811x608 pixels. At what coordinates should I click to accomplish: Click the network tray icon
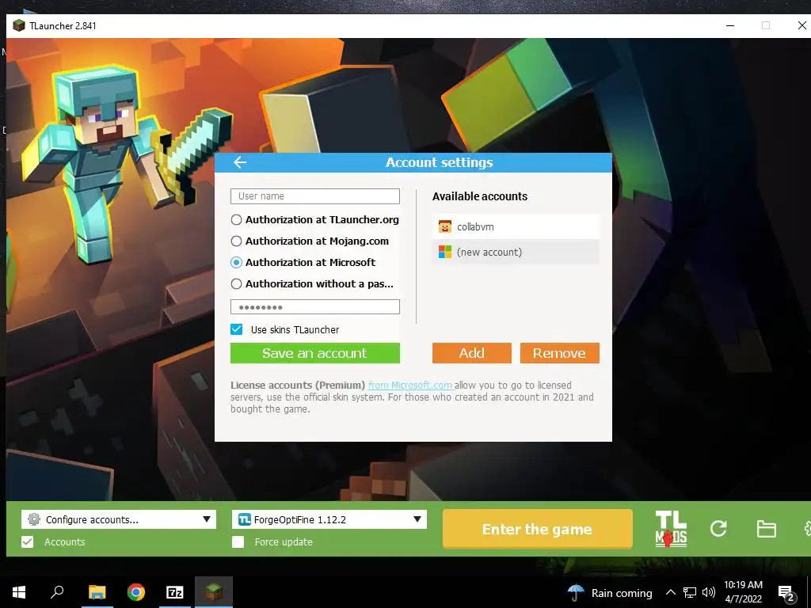690,592
